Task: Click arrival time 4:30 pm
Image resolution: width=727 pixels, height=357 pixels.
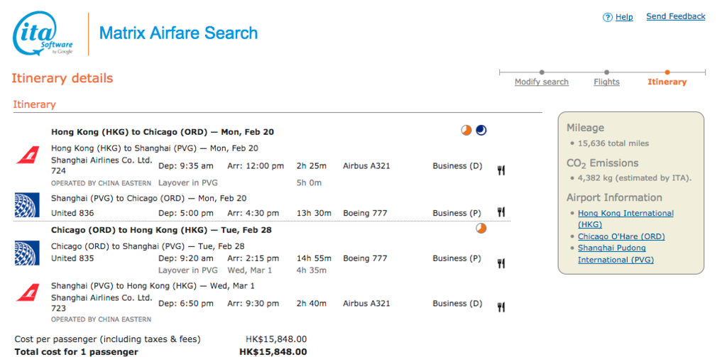Action: coord(253,213)
